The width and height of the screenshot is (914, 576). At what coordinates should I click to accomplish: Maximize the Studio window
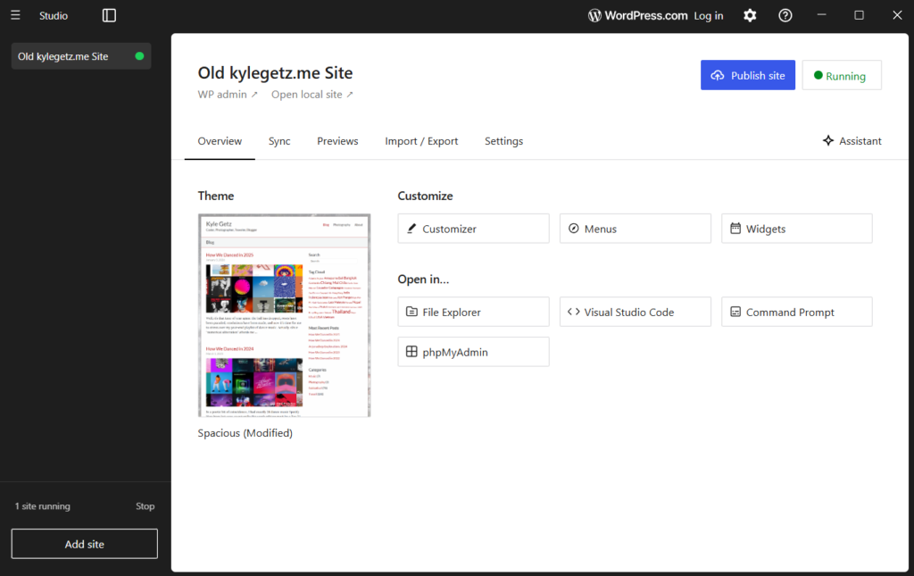coord(860,15)
